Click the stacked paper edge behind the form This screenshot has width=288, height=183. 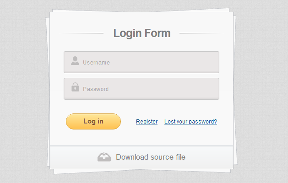235,91
